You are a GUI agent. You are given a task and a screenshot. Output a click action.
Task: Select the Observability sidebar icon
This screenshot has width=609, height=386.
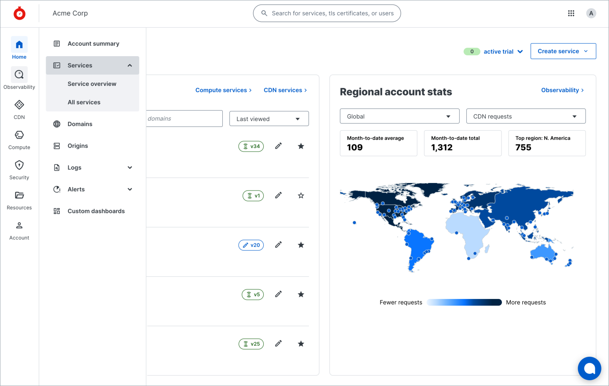19,78
